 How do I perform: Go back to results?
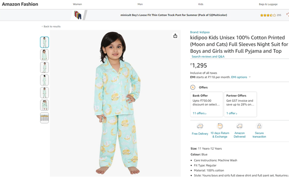coord(52,26)
